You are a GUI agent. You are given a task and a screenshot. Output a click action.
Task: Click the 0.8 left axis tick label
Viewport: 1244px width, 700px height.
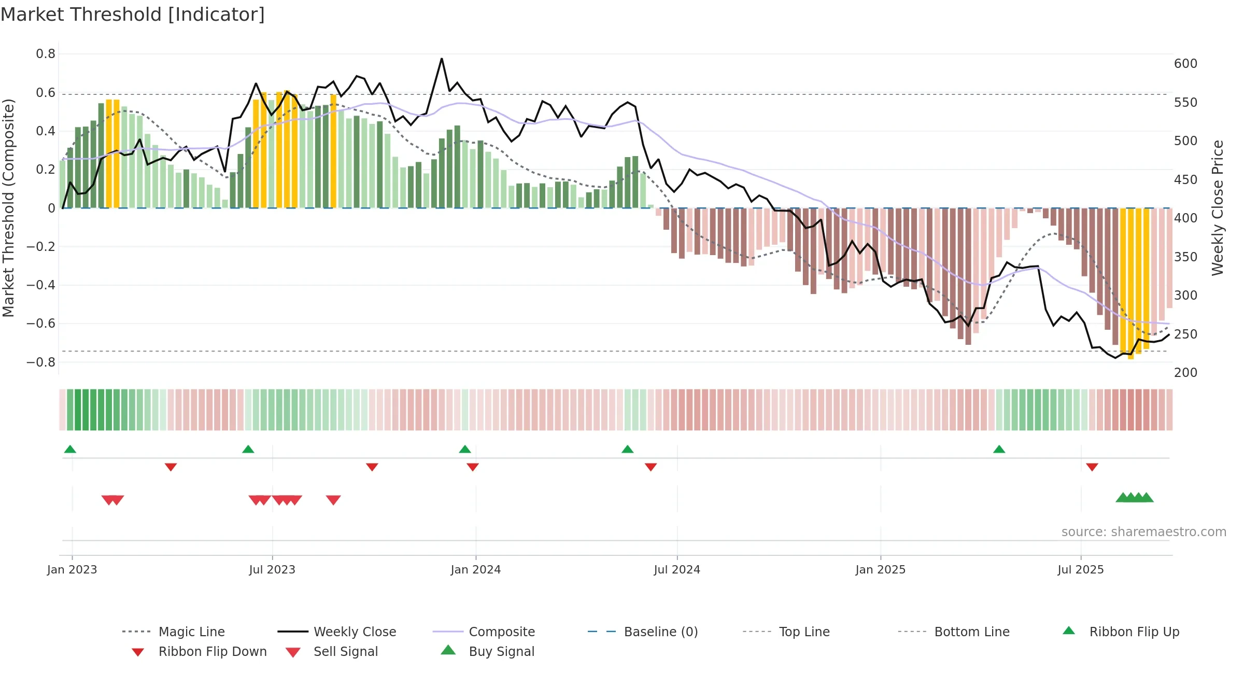tap(46, 54)
